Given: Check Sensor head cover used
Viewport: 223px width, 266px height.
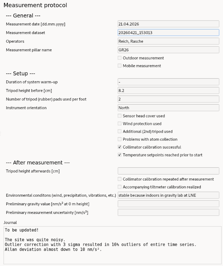Looking at the screenshot, I should [x=120, y=116].
